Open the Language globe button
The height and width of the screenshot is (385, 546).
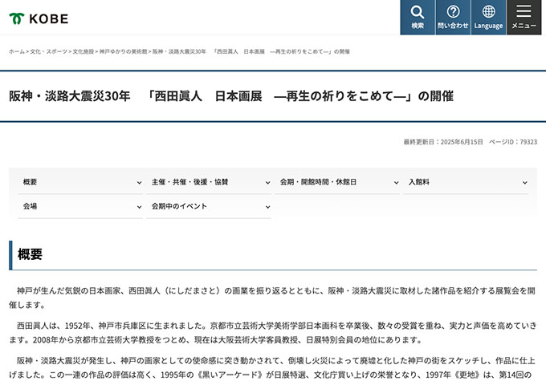pyautogui.click(x=488, y=18)
